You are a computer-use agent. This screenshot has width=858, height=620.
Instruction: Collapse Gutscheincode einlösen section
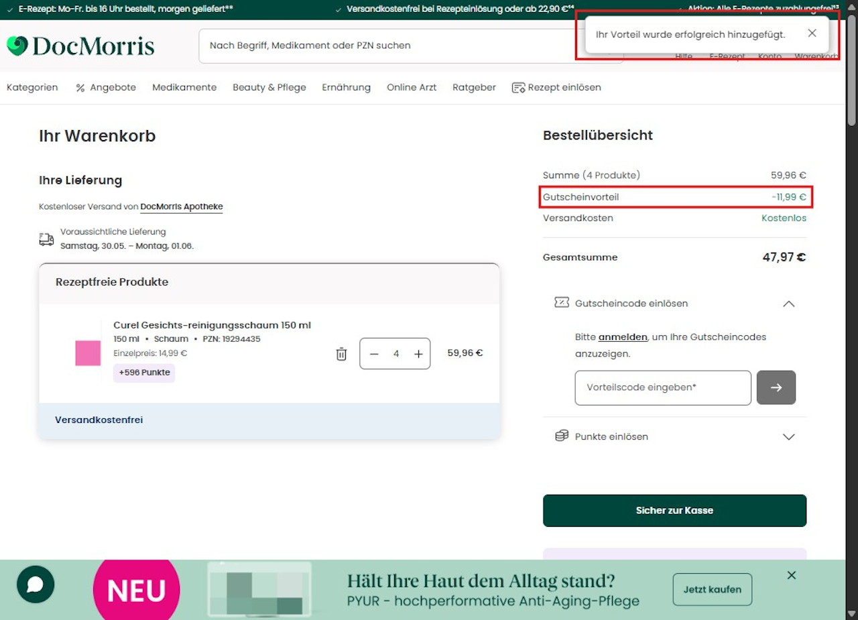(x=789, y=304)
